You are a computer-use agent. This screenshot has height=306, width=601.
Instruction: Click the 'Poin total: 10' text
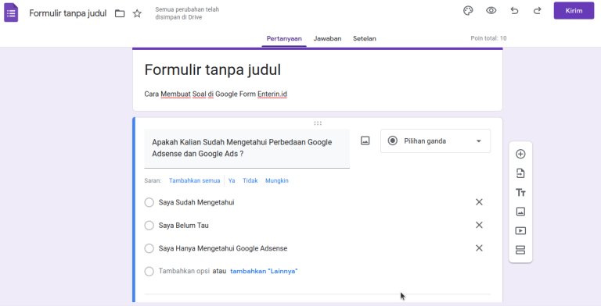(488, 38)
